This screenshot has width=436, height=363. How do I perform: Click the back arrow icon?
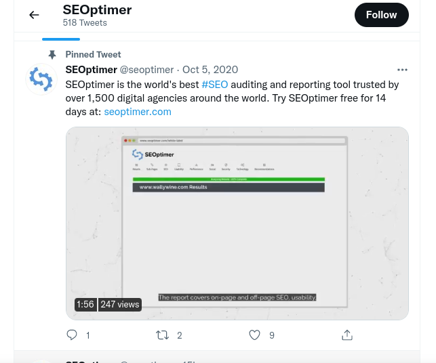[x=34, y=15]
